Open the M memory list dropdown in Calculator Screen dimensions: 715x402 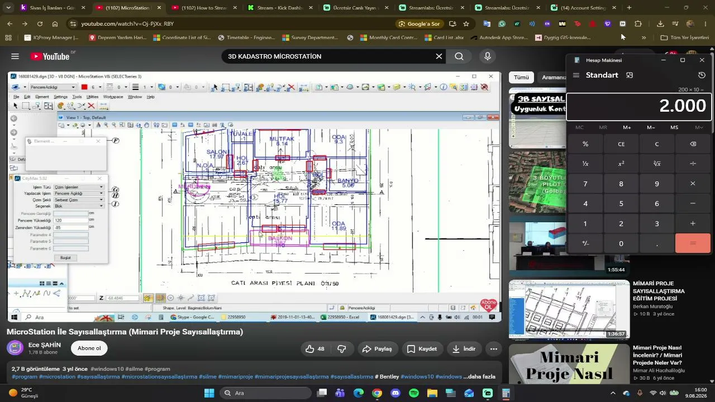coord(698,127)
